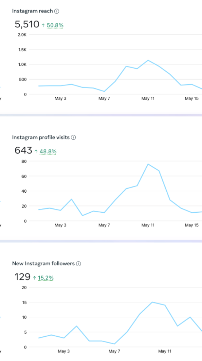Click the 50.8% reach change link
Image resolution: width=202 pixels, height=361 pixels.
(x=55, y=25)
